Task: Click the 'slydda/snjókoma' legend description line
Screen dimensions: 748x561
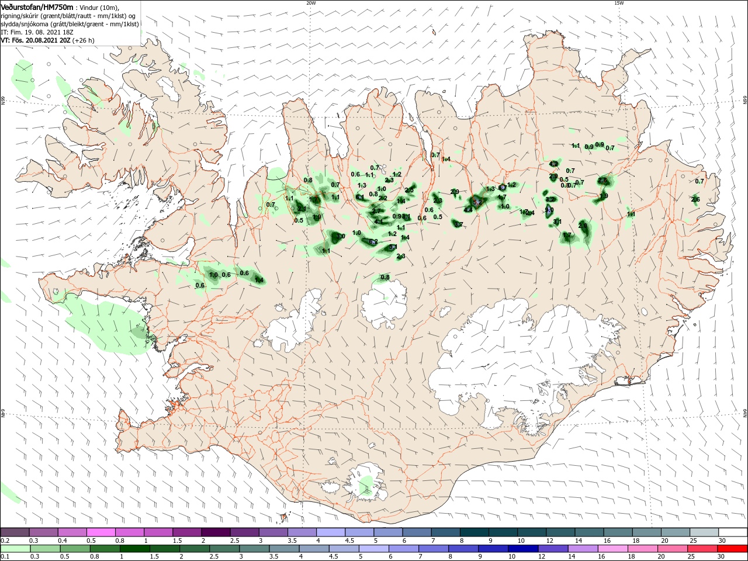Action: point(70,24)
